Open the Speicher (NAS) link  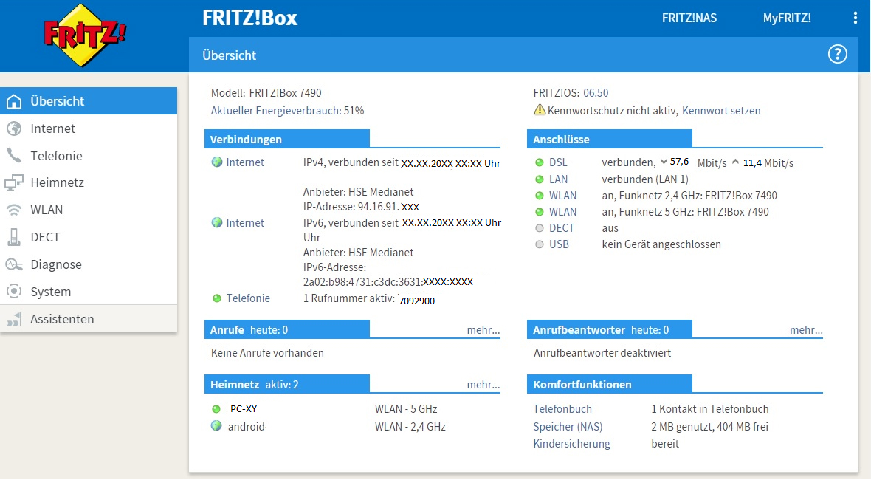tap(568, 427)
